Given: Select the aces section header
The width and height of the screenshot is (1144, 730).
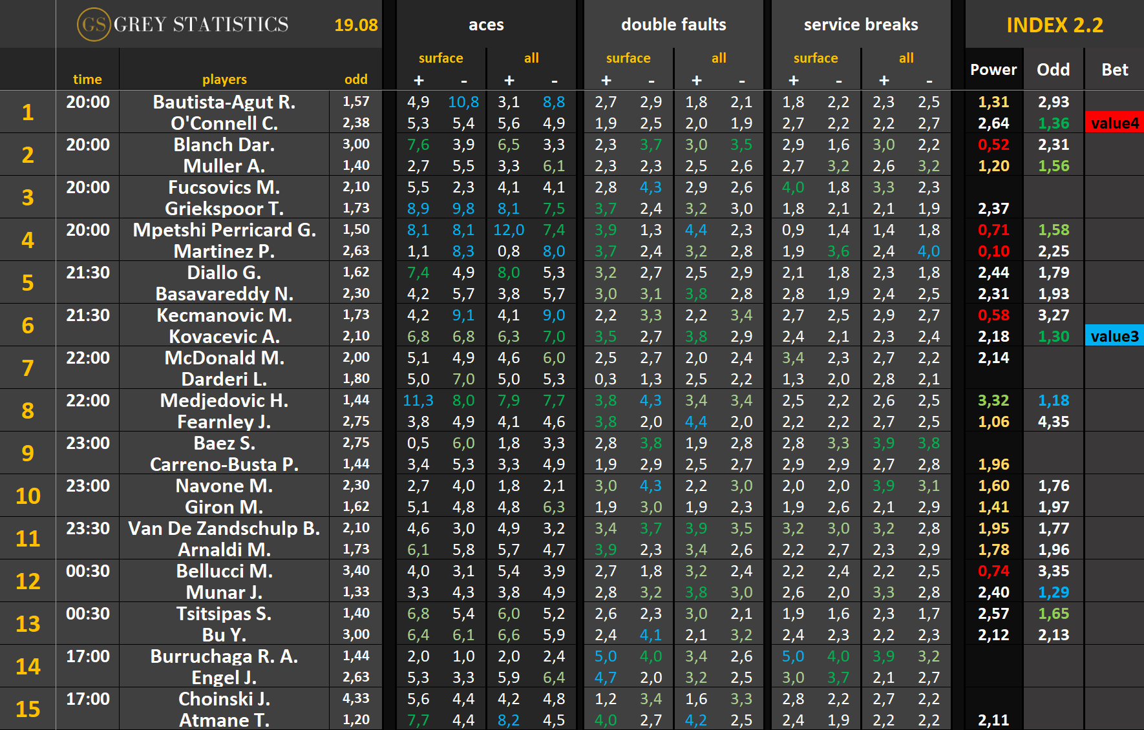Looking at the screenshot, I should (x=485, y=25).
